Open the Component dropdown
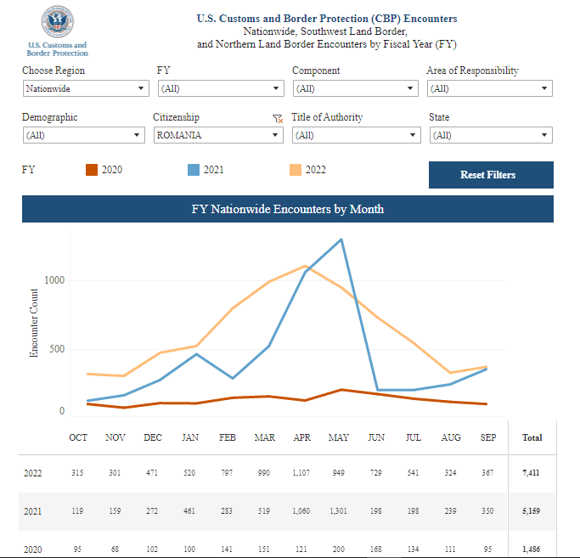 pyautogui.click(x=356, y=88)
